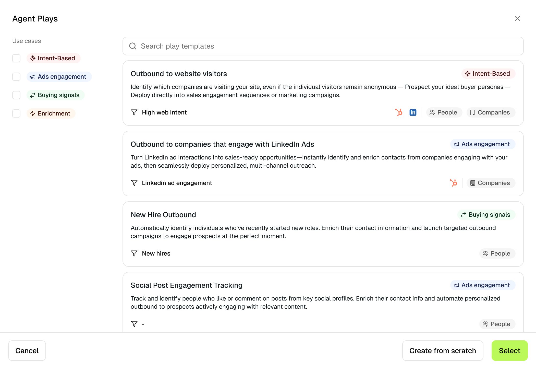Click the HubSpot icon on website visitors card

[399, 112]
